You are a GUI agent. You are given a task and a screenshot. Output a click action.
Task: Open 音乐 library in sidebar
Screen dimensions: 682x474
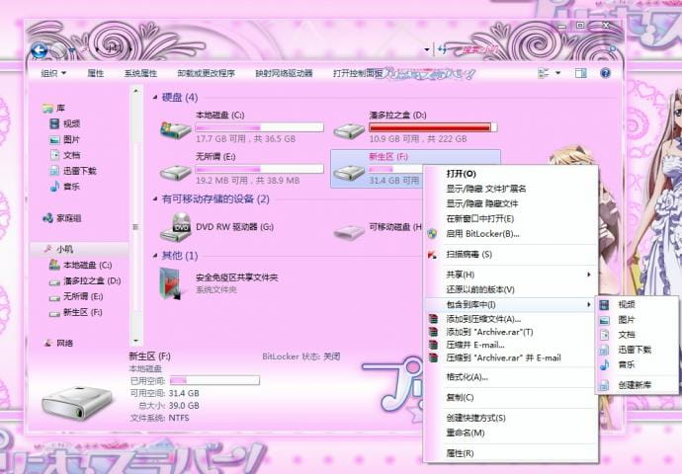tap(65, 187)
